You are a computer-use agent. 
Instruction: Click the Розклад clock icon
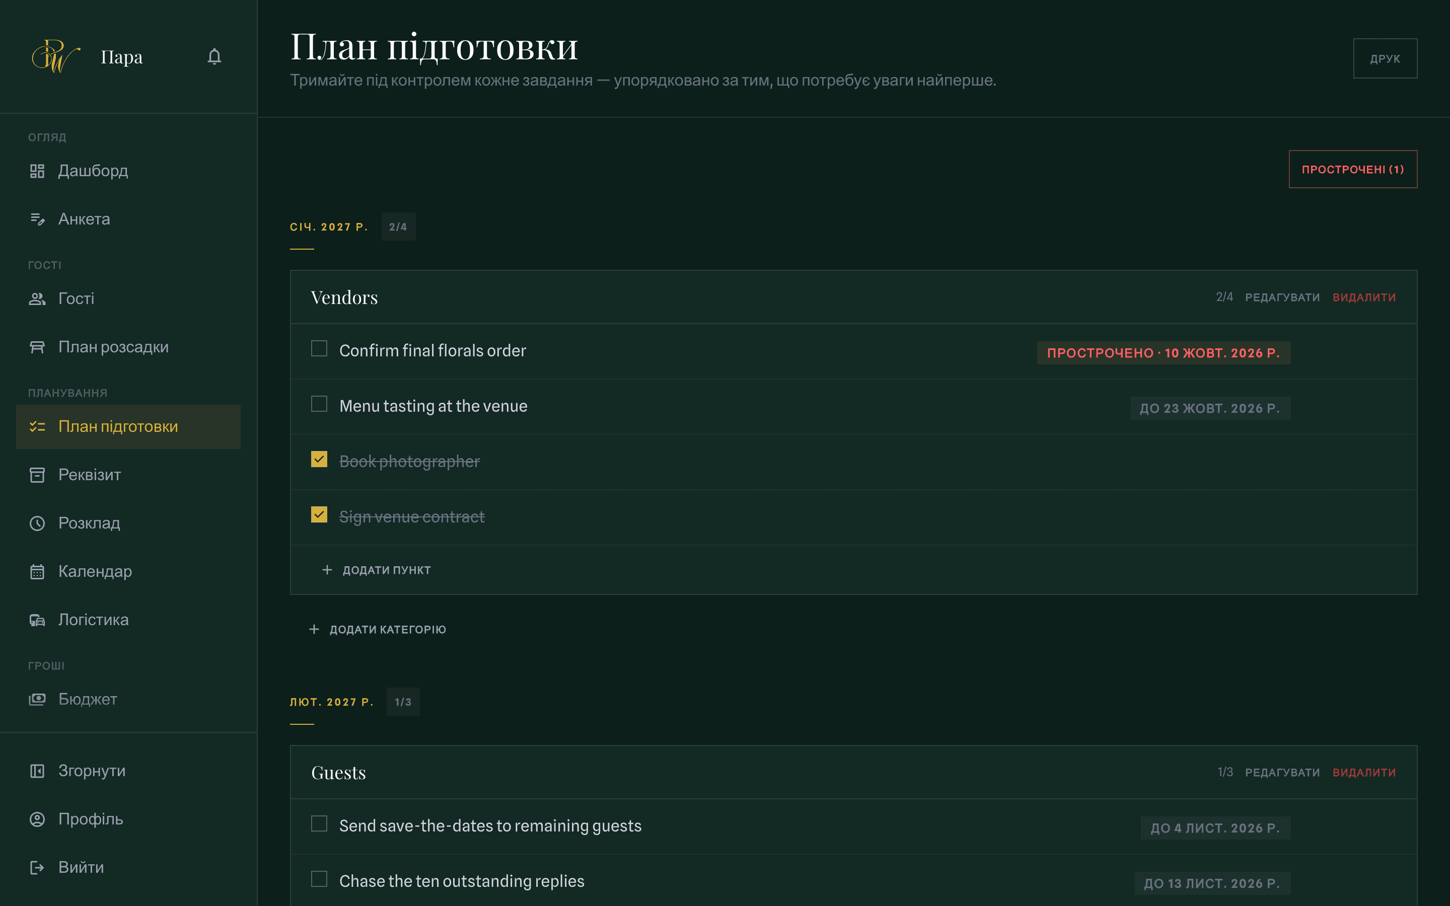point(37,523)
